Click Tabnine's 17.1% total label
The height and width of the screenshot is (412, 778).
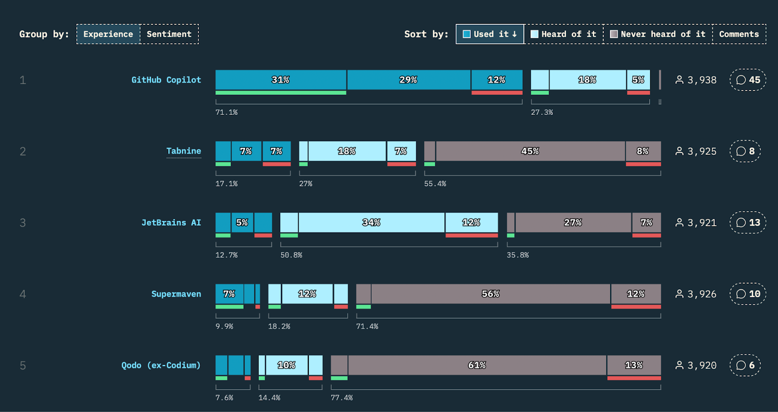tap(227, 184)
